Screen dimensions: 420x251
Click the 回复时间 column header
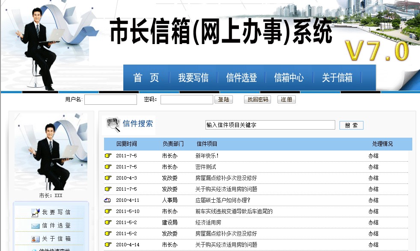126,144
